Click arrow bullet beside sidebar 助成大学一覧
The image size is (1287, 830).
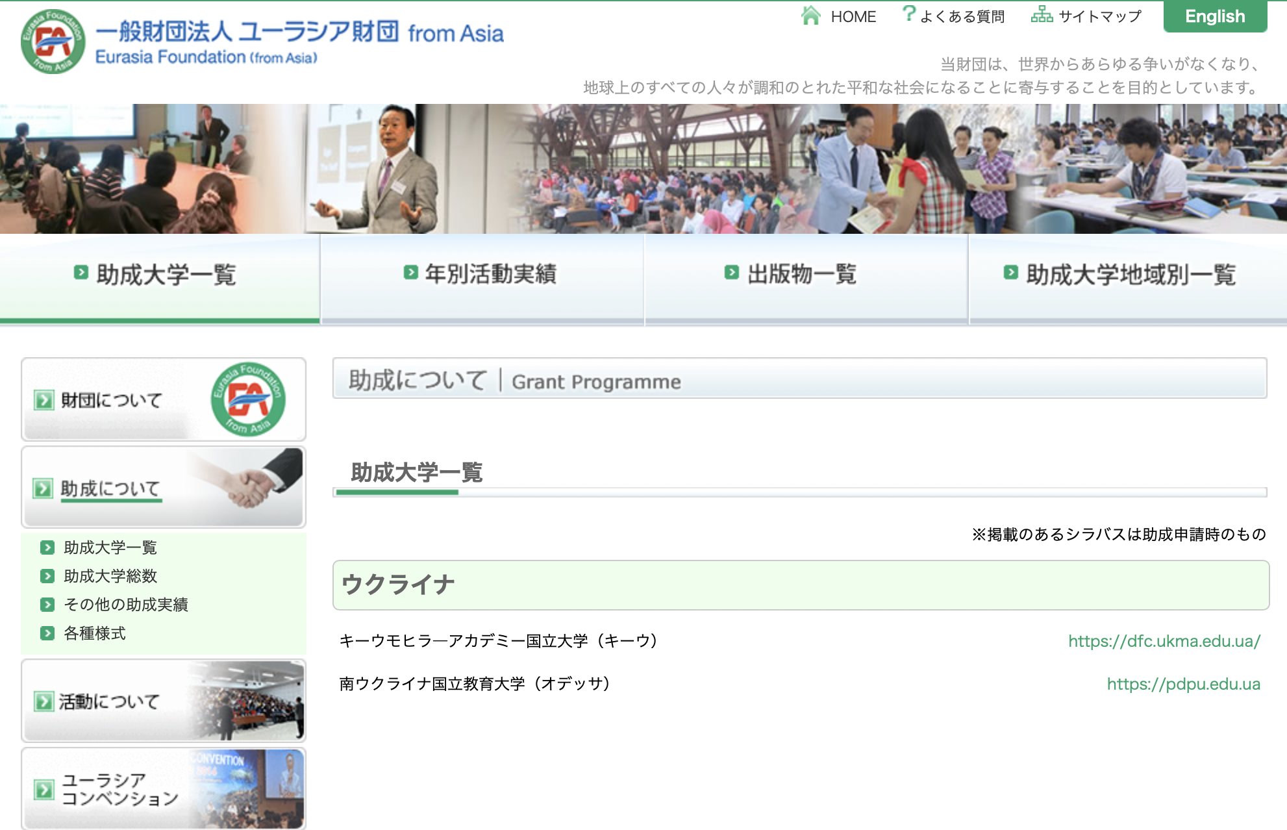tap(47, 547)
